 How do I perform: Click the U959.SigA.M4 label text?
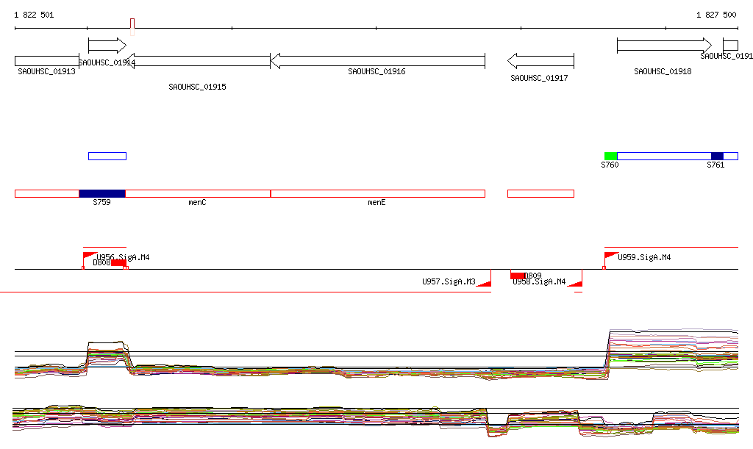(x=644, y=258)
